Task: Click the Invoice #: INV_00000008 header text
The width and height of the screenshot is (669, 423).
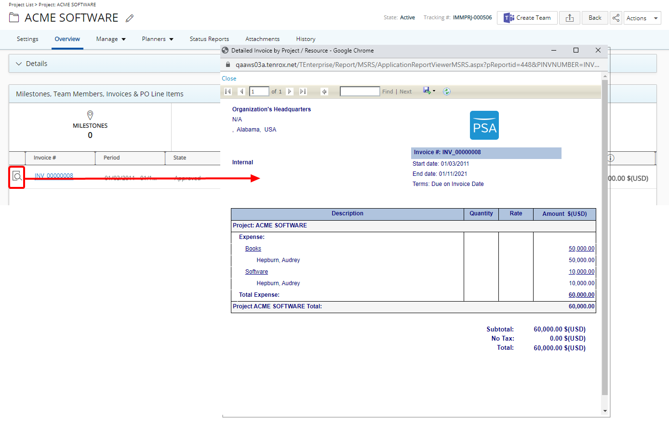Action: [447, 152]
